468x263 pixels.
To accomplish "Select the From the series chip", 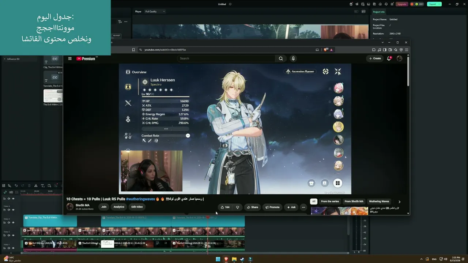I will [x=330, y=201].
